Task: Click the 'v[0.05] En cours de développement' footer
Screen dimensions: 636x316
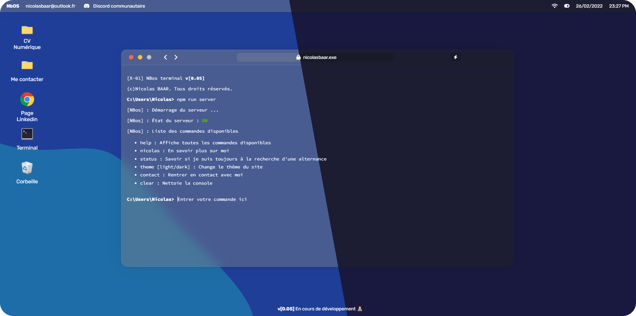Action: (316, 309)
